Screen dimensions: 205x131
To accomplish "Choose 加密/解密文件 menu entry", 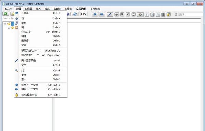I will 41,95.
